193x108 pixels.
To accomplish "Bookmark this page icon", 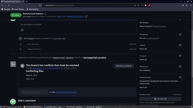I will pos(40,5).
